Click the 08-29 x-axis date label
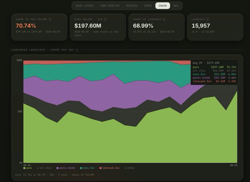 pos(233,165)
